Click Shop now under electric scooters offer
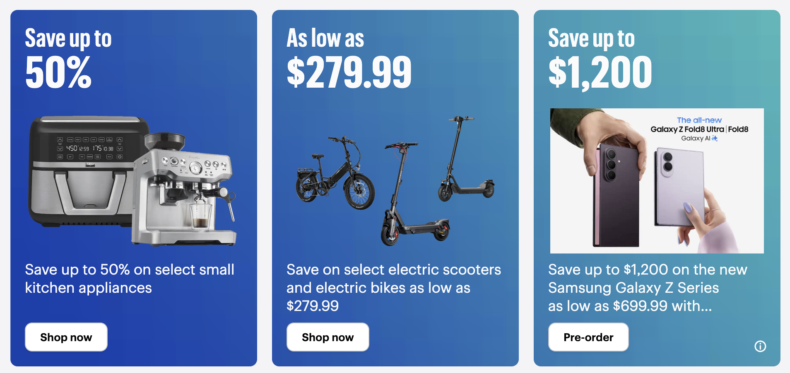Screen dimensions: 790x373 click(x=328, y=337)
